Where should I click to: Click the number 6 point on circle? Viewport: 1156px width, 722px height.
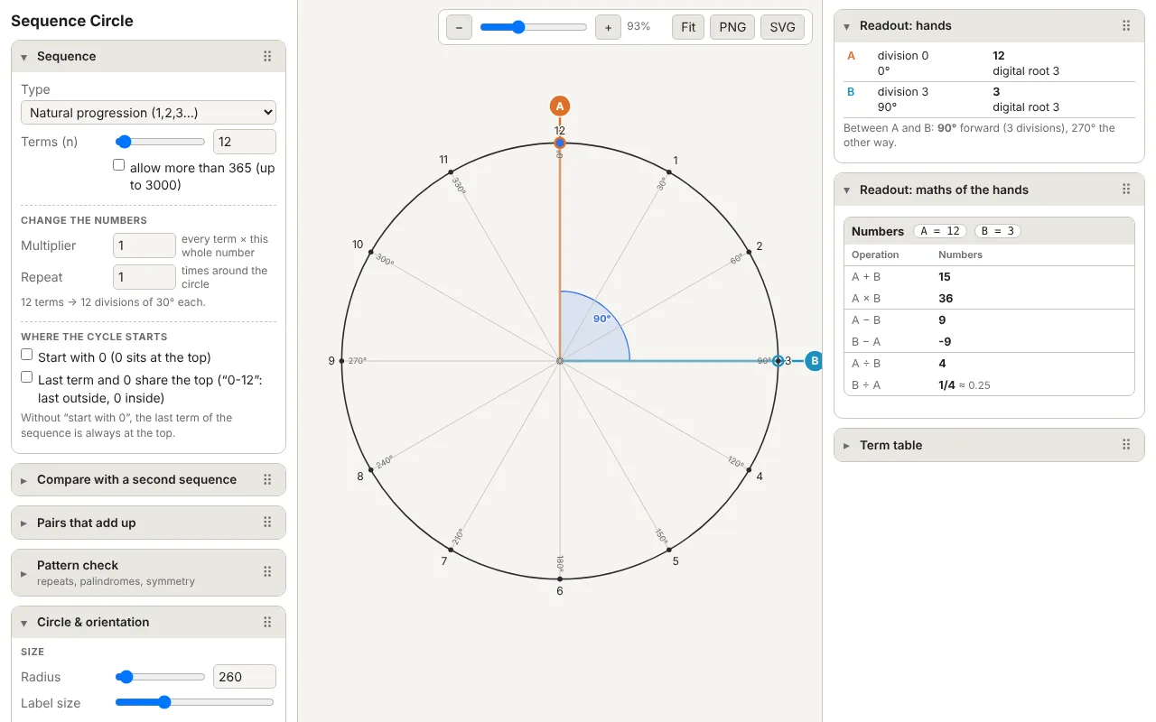(560, 579)
